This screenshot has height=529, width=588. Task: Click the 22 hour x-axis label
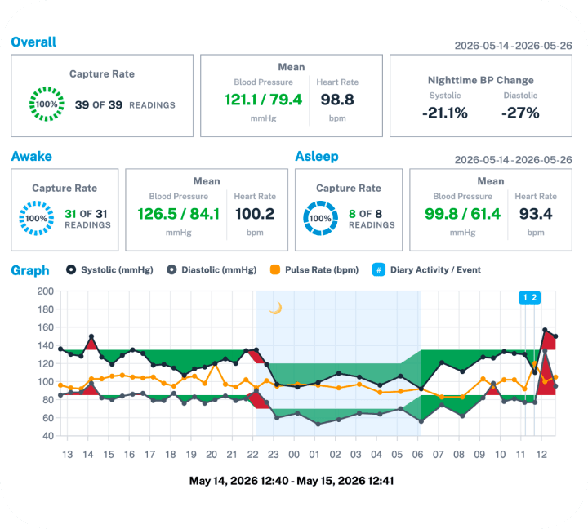coord(252,455)
